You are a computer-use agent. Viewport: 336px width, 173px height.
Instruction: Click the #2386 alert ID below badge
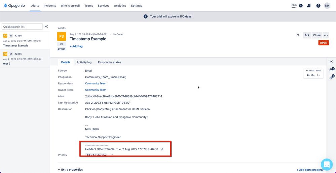62,49
